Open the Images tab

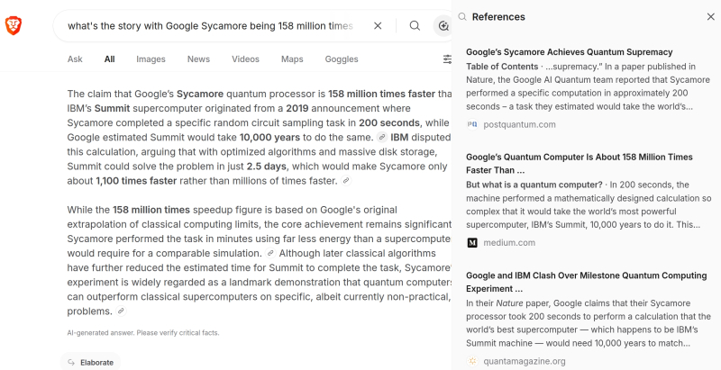[x=151, y=59]
